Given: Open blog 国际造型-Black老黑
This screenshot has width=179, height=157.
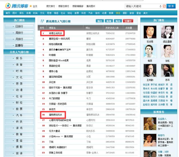Looking at the screenshot, I should tap(59, 60).
